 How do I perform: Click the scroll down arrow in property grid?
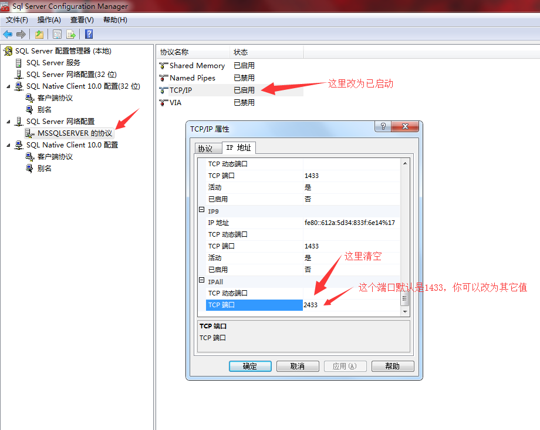(405, 311)
